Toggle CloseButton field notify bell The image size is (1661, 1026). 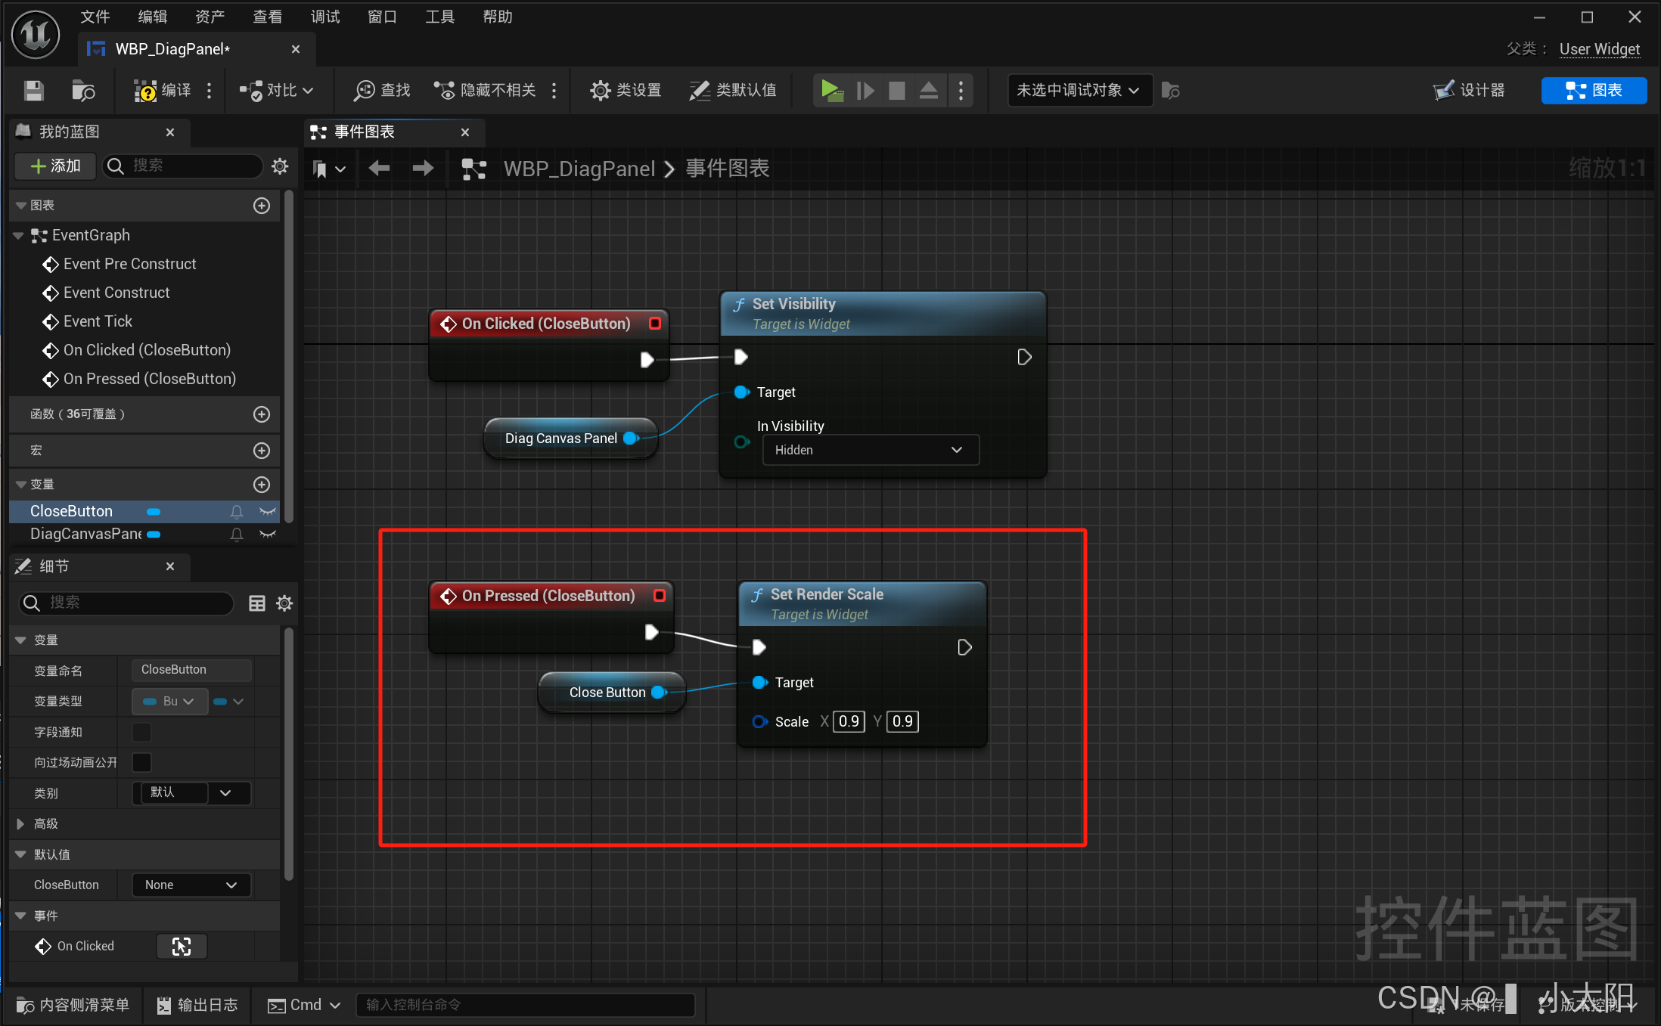click(x=237, y=512)
